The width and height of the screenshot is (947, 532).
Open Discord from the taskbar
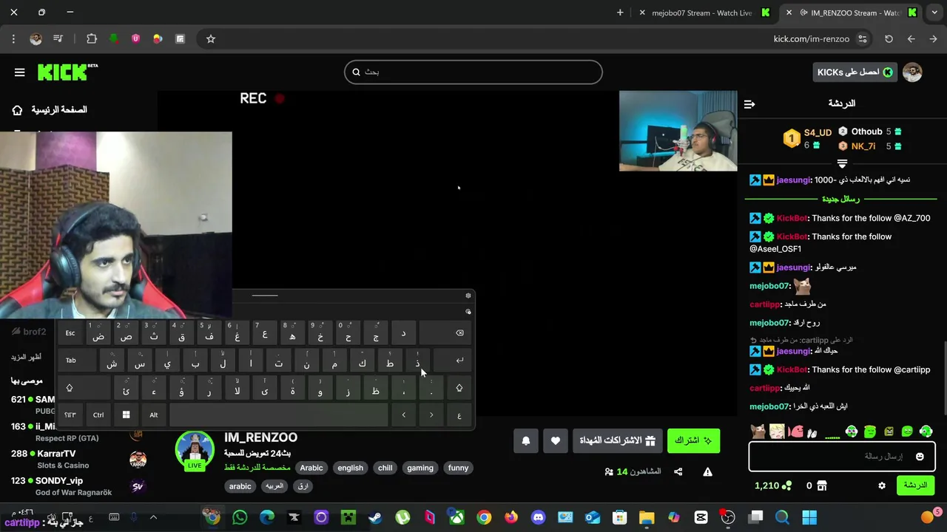point(538,517)
